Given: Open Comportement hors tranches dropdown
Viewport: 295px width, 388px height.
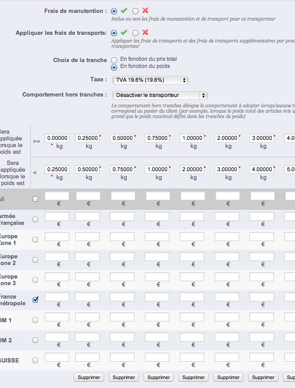Looking at the screenshot, I should (x=160, y=95).
